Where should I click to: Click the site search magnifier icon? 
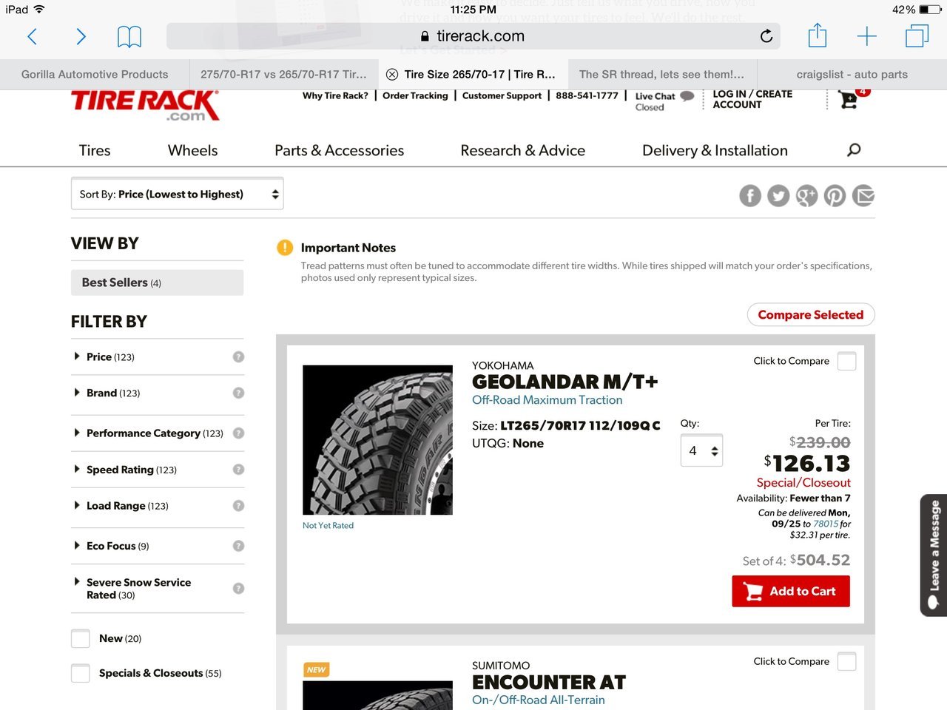(x=854, y=150)
